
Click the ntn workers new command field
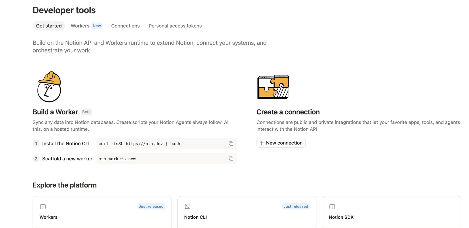[x=167, y=159]
